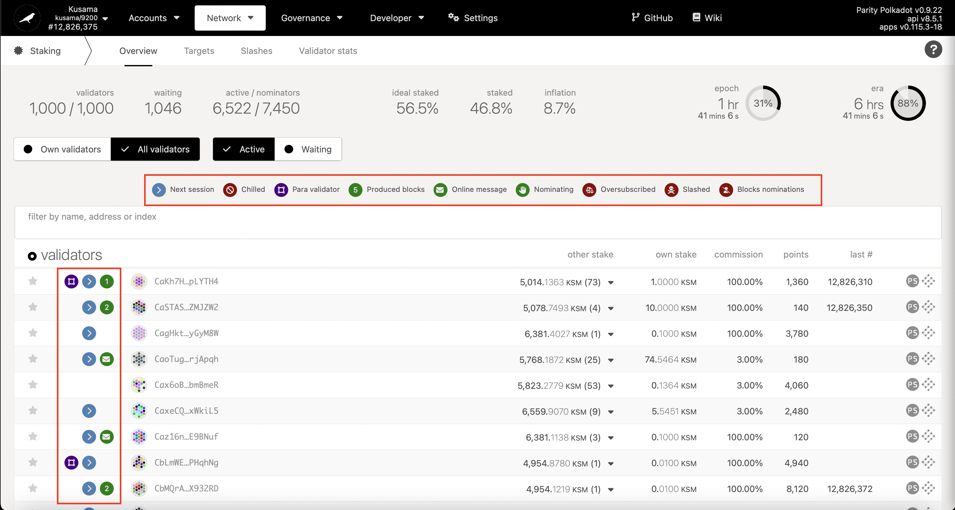Click the filter by name input field

[478, 222]
